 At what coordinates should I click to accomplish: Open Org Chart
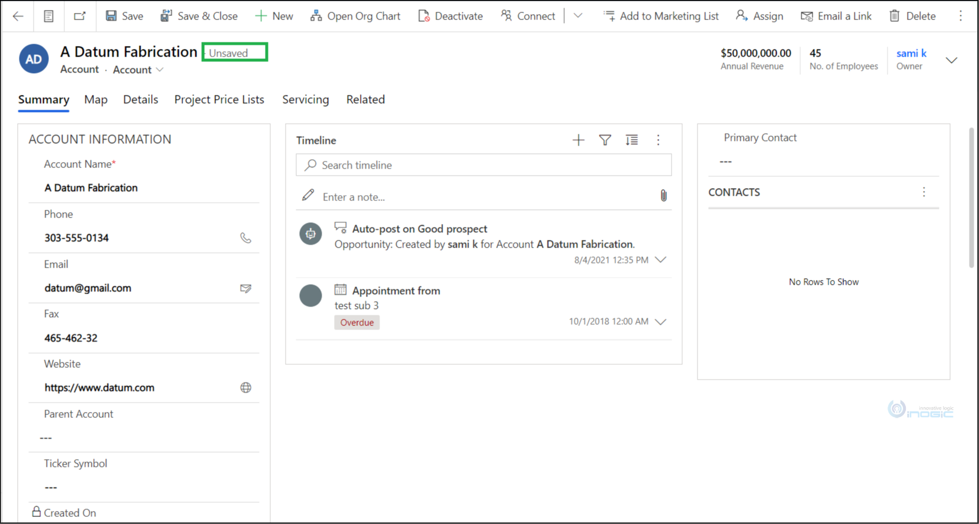click(x=355, y=16)
